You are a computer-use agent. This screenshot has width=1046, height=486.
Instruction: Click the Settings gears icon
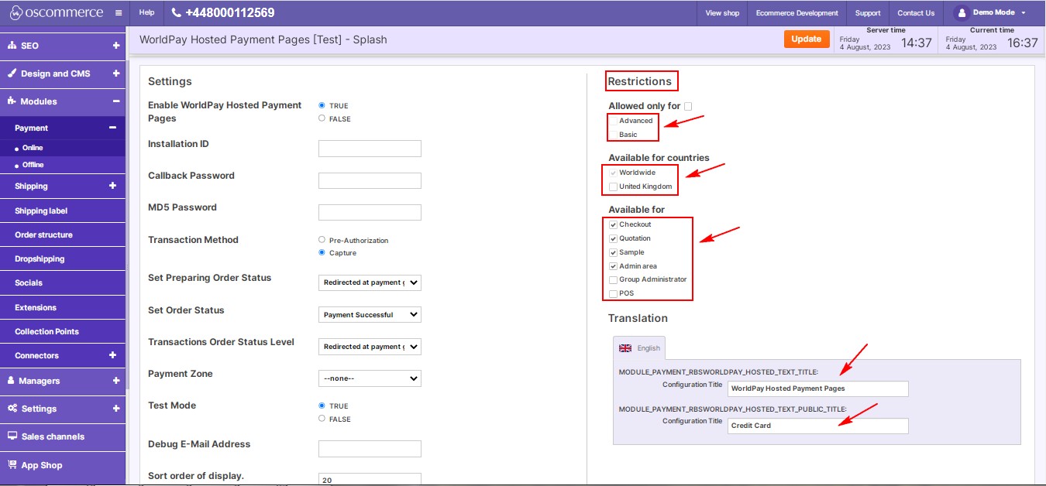[12, 409]
